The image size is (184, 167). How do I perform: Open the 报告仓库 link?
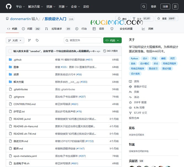pyautogui.click(x=134, y=118)
